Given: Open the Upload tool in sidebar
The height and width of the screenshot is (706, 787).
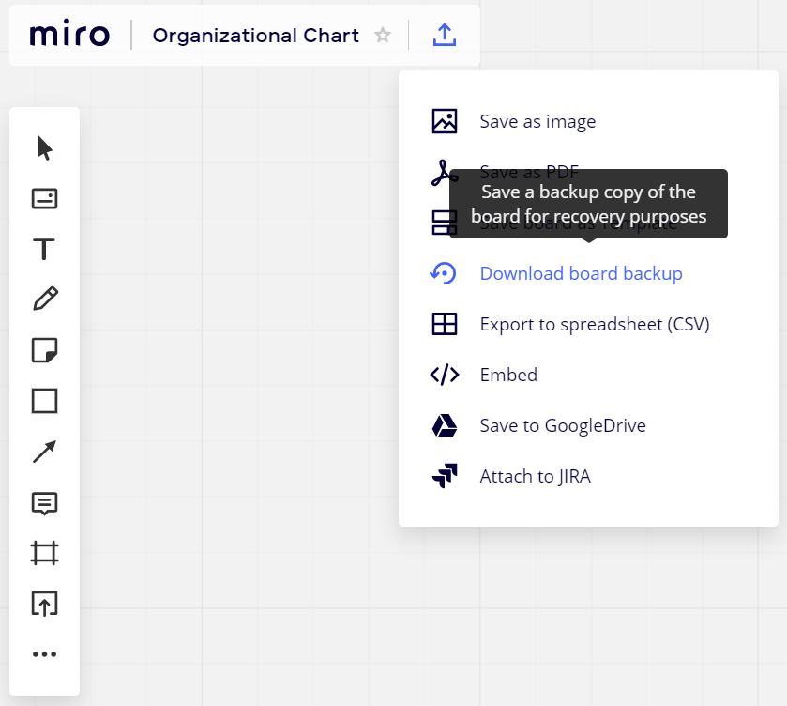Looking at the screenshot, I should (44, 604).
